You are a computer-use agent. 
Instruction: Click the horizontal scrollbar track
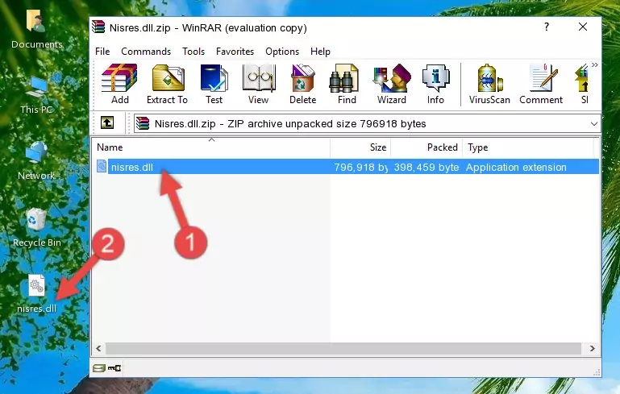(343, 349)
